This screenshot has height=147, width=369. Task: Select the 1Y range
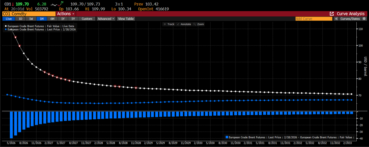63,19
